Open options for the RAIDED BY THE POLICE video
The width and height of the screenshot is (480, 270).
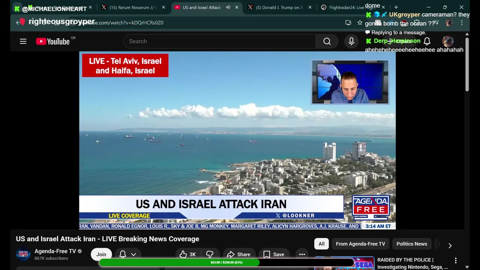[456, 260]
